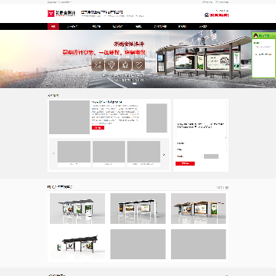The height and width of the screenshot is (276, 276).
Task: Click the carousel next arrow
Action: pyautogui.click(x=164, y=154)
